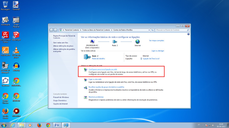Screen dimensions: 229x128
Task: Click the Internet globe icon
Action: (138, 42)
